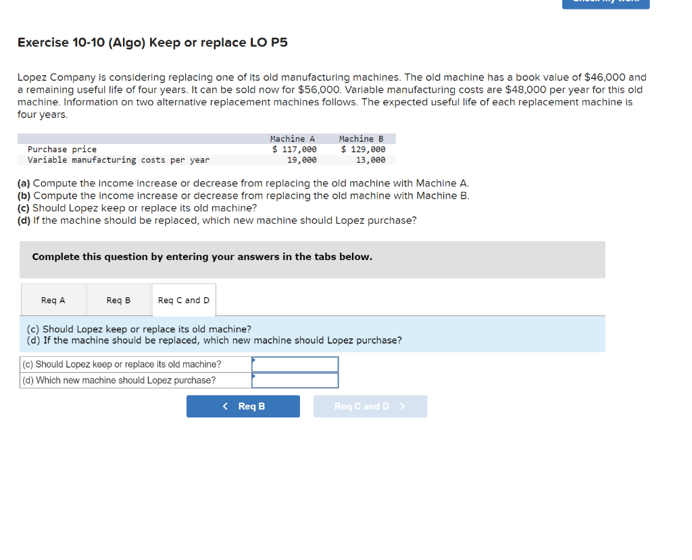Viewport: 692px width, 560px height.
Task: Click the Exercise 10-10 heading text
Action: tap(152, 43)
